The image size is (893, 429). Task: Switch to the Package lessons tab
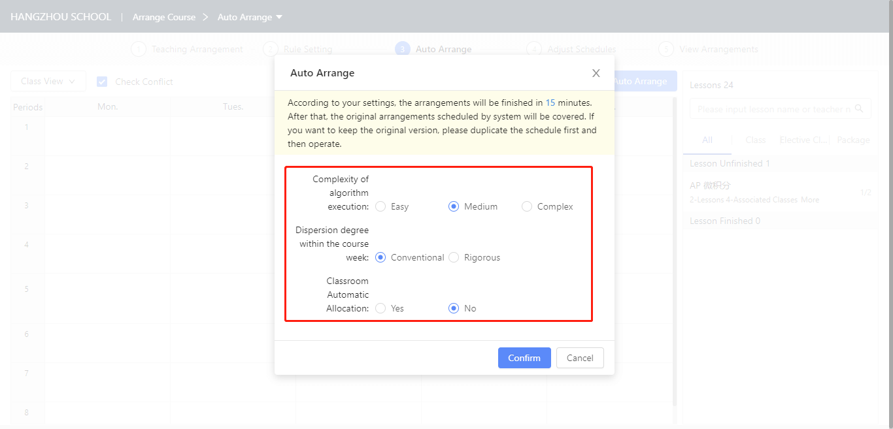tap(853, 140)
